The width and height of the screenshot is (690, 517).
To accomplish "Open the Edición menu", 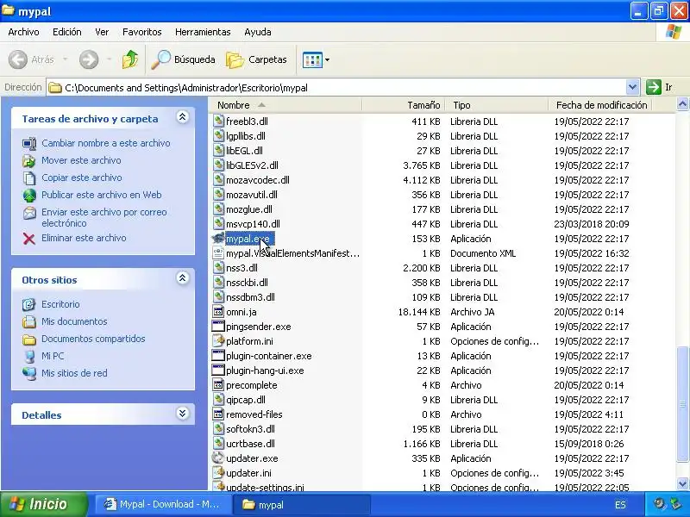I will 67,32.
